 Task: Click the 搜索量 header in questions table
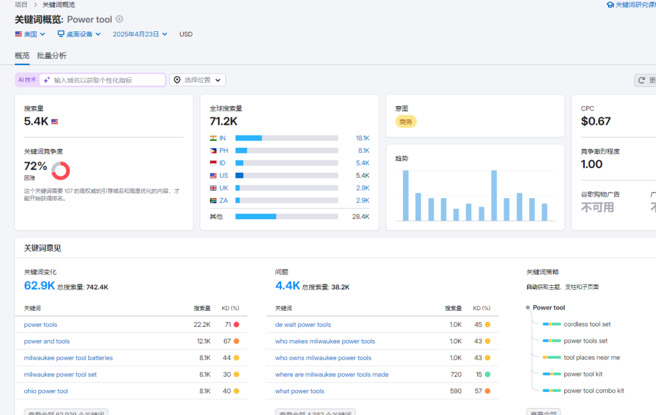tap(453, 308)
